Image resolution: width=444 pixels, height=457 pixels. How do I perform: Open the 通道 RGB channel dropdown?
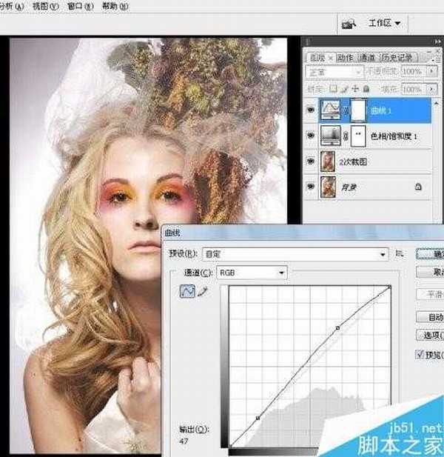[251, 273]
